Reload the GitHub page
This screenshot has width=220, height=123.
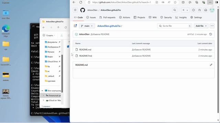coord(81,2)
